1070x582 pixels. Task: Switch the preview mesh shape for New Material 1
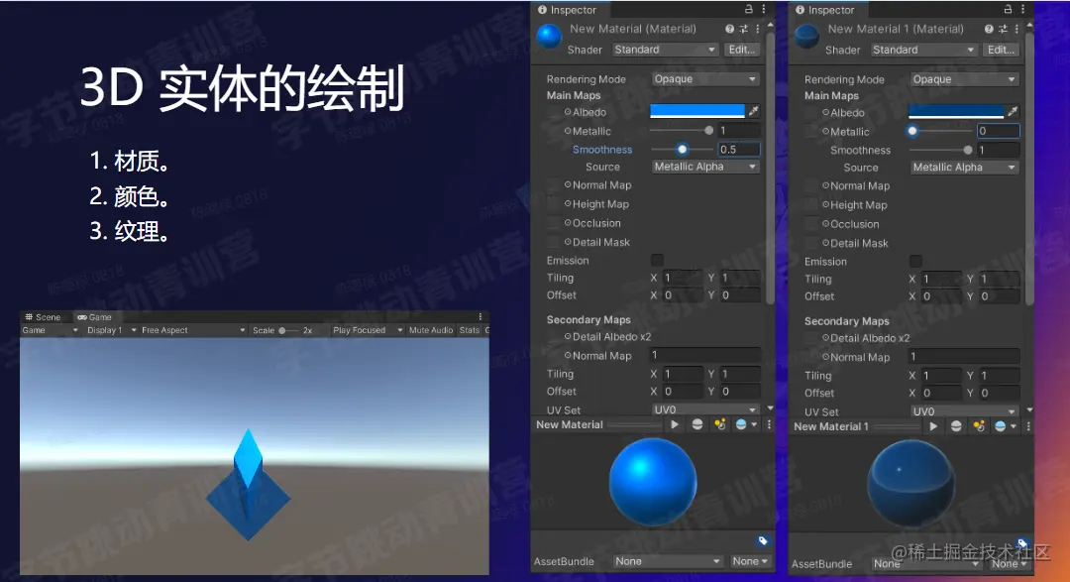click(956, 426)
